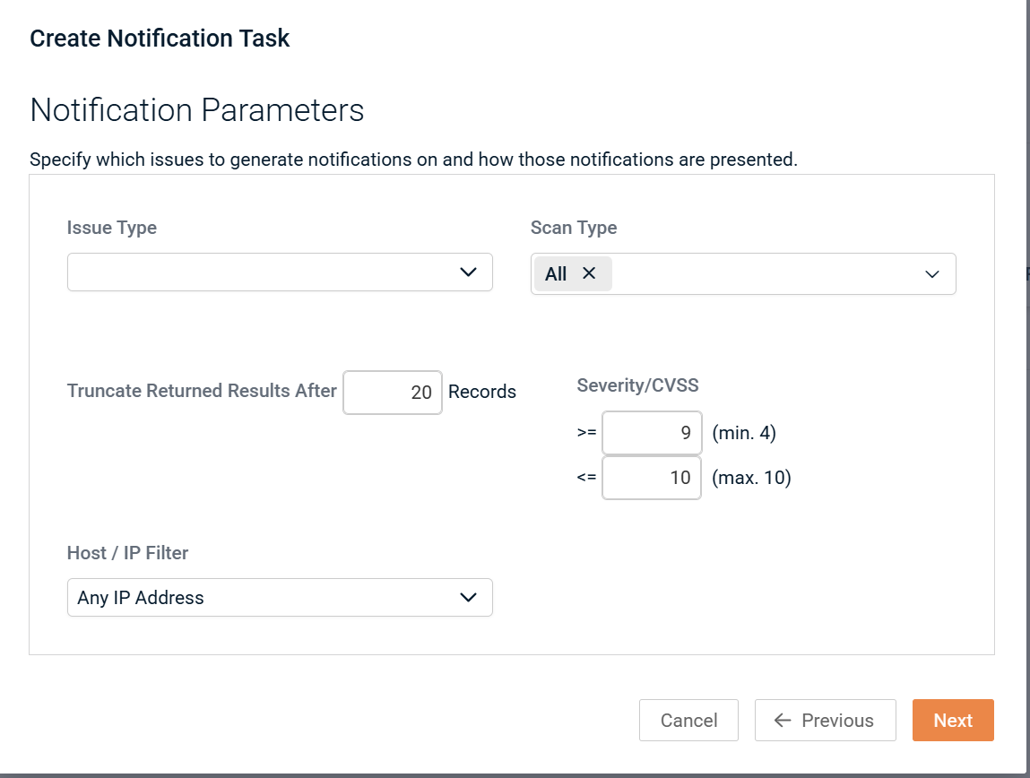Remove the "All" tag using its X icon
The width and height of the screenshot is (1030, 778).
tap(589, 273)
